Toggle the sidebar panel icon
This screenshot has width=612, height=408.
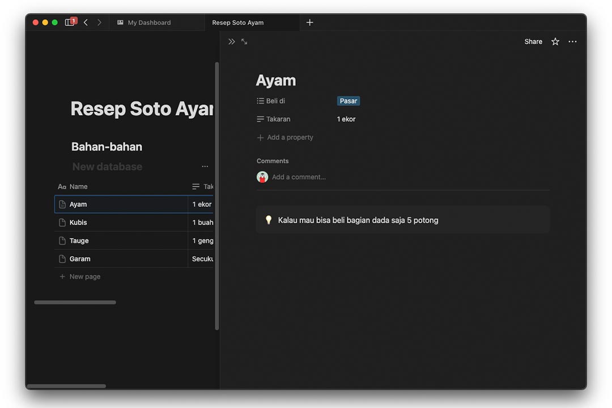(x=70, y=22)
